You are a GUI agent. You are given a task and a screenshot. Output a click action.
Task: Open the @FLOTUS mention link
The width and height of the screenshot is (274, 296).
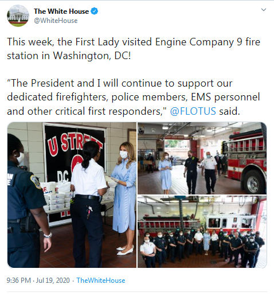193,111
